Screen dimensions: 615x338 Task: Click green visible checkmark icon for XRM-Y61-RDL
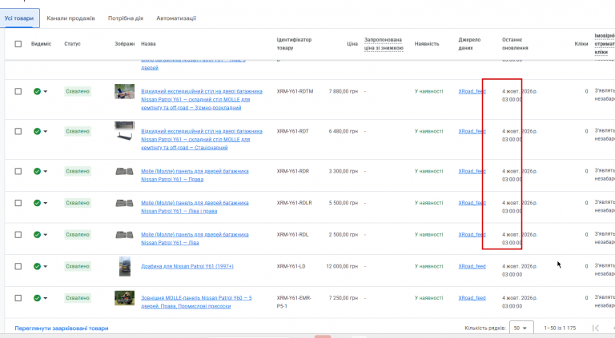[37, 234]
